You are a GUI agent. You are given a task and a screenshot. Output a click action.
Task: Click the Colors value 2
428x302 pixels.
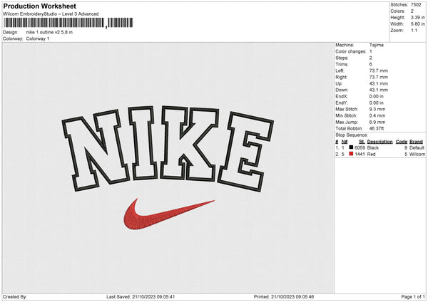[412, 11]
